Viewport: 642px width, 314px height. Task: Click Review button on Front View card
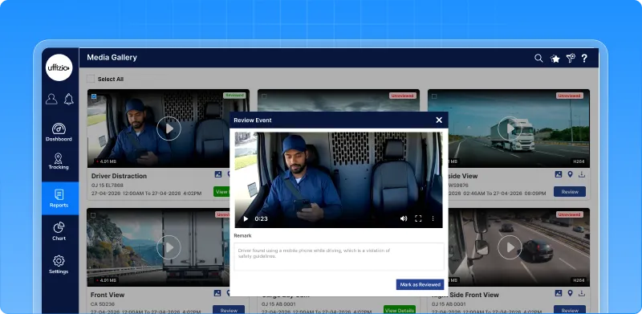pyautogui.click(x=229, y=309)
